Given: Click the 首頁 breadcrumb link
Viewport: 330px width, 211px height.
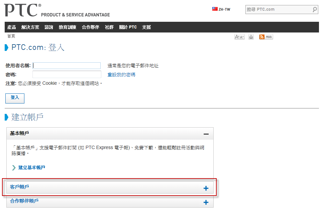Looking at the screenshot, I should pos(11,36).
